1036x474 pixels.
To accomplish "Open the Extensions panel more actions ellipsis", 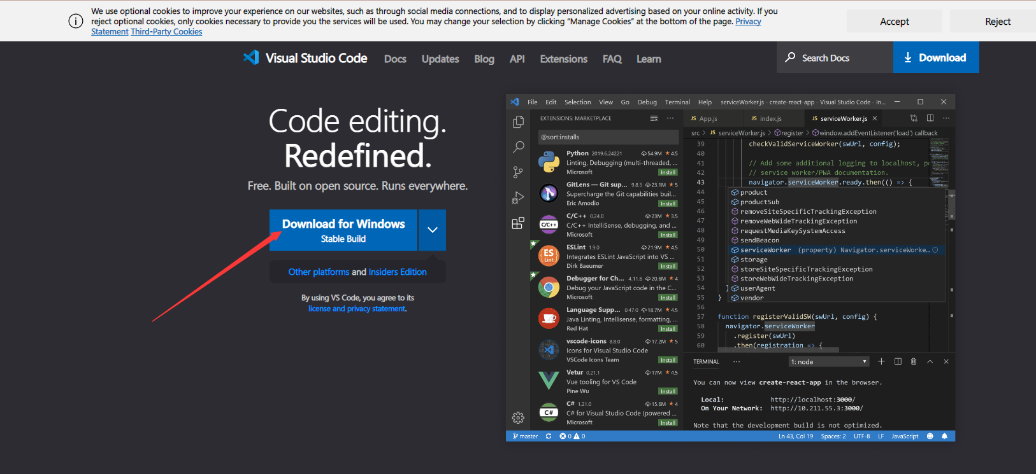I will click(x=670, y=118).
